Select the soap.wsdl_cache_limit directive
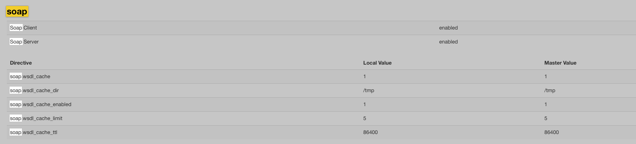The image size is (636, 144). pos(36,118)
